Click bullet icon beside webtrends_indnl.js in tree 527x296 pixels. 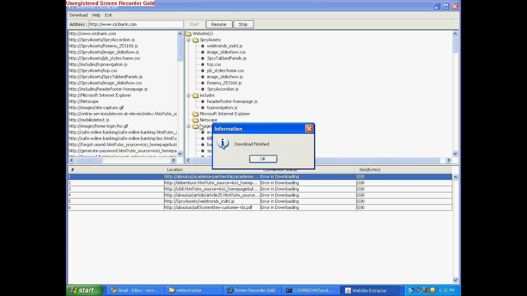tap(203, 46)
